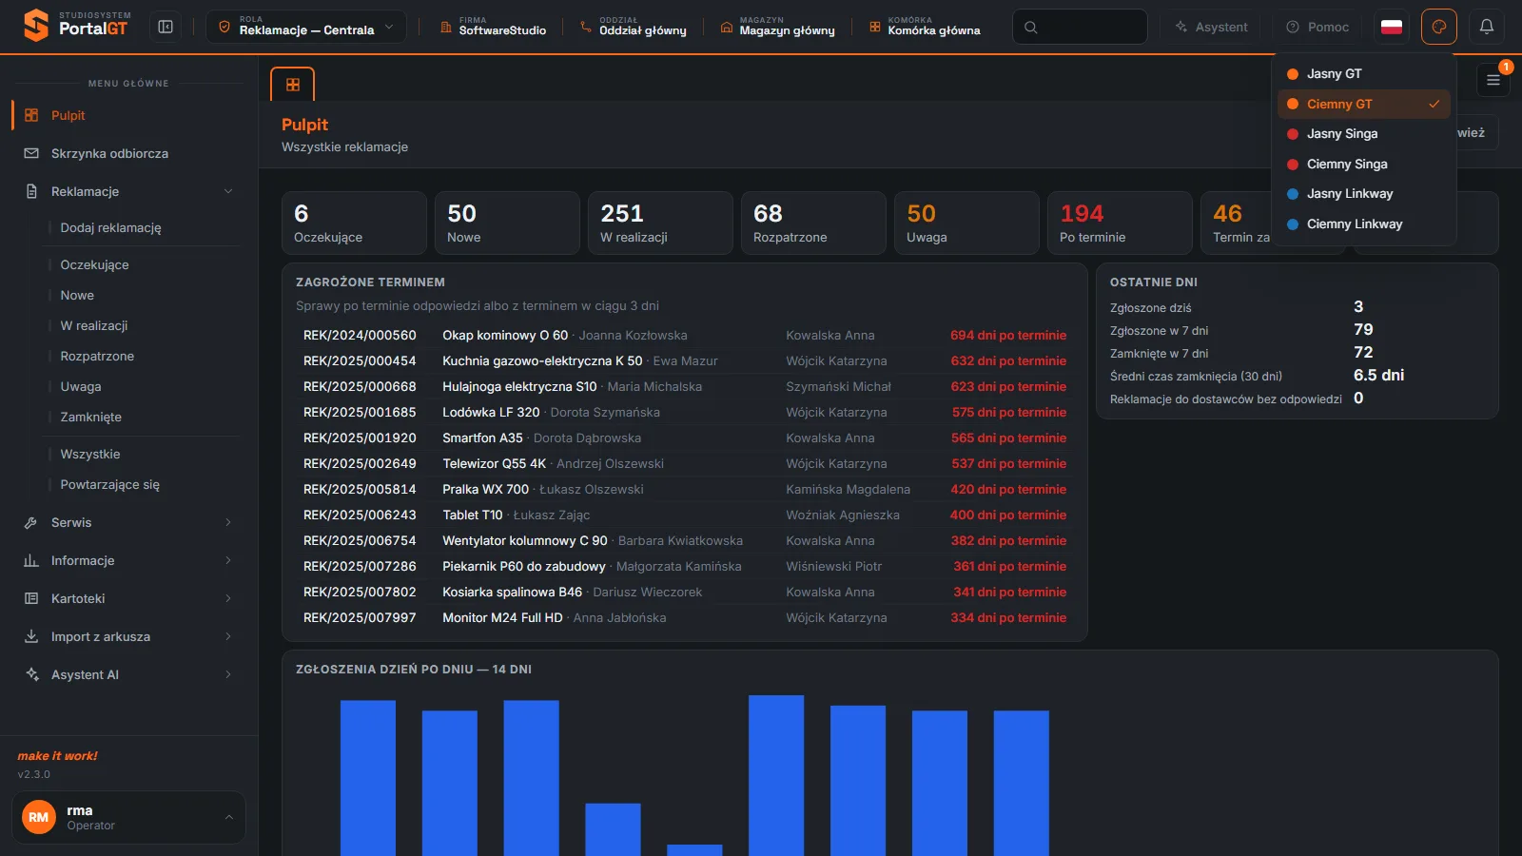
Task: Open Pomoc help button
Action: pyautogui.click(x=1317, y=27)
